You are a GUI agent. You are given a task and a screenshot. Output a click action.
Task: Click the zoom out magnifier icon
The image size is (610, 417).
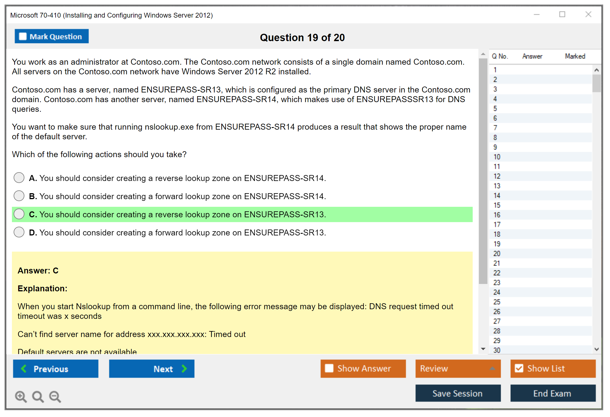(x=55, y=396)
